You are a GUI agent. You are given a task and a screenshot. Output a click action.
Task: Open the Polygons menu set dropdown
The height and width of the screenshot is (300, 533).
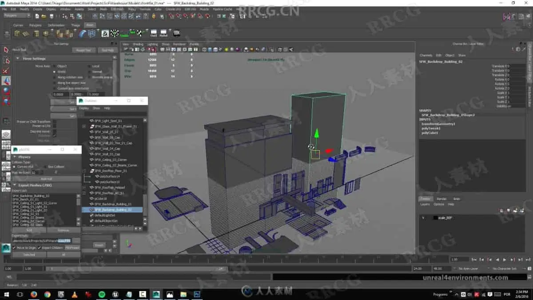click(x=17, y=16)
